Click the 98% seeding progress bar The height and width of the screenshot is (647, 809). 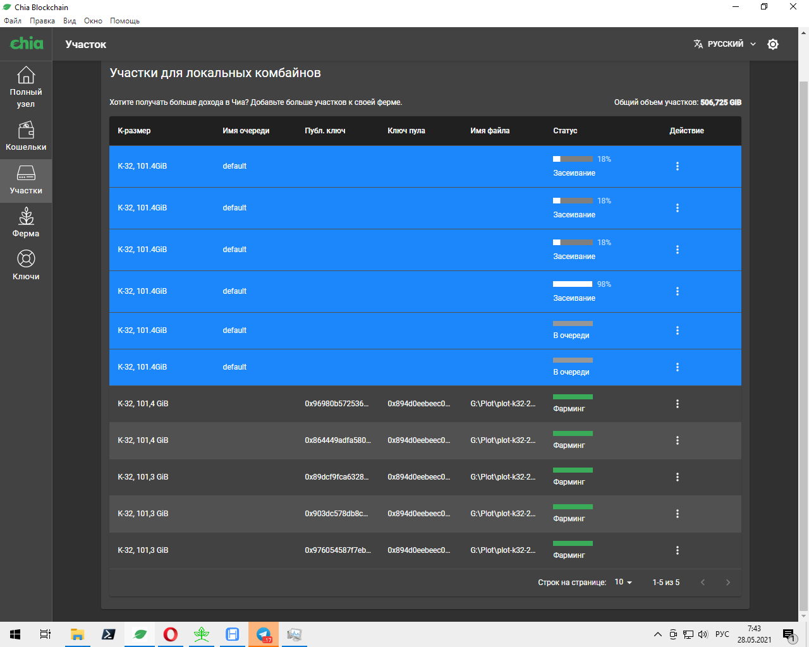tap(573, 284)
